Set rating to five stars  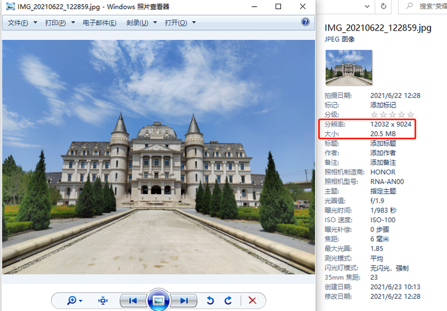(410, 114)
